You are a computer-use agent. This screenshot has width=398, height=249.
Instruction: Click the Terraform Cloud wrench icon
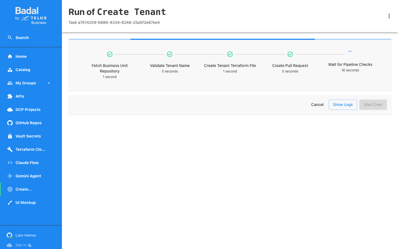10,149
